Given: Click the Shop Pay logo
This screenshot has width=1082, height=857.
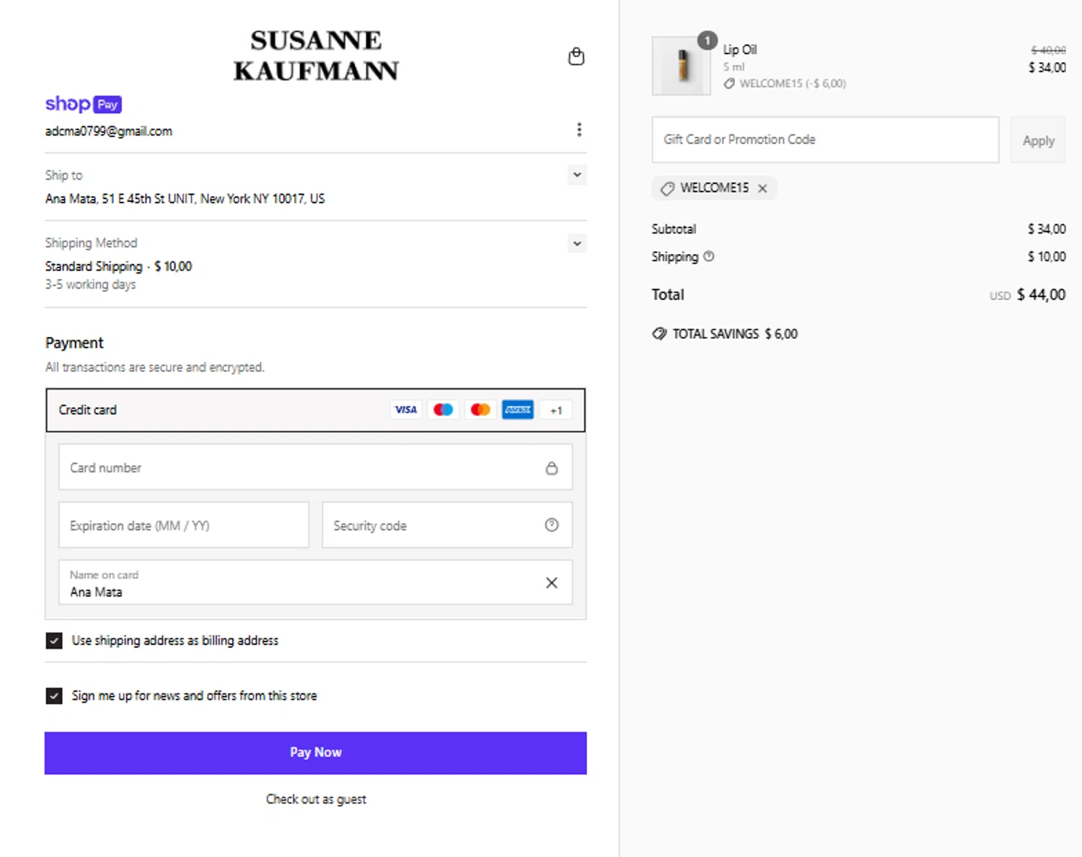Looking at the screenshot, I should pos(83,104).
